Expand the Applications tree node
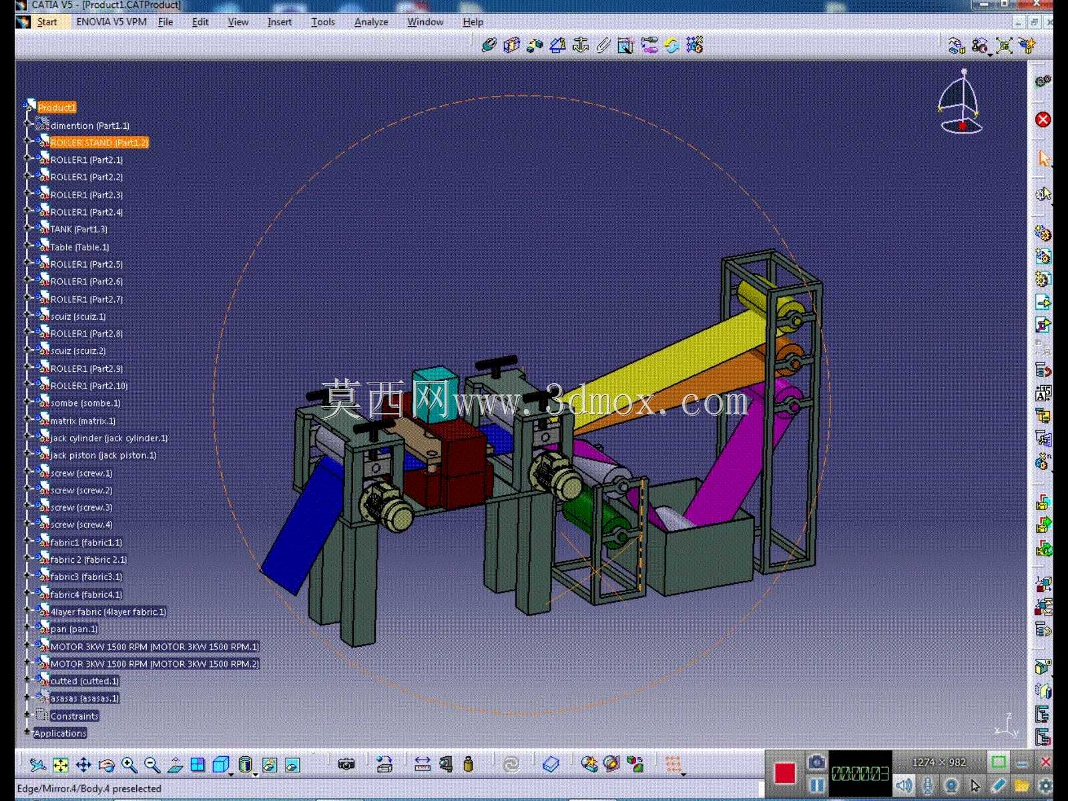 tap(27, 732)
